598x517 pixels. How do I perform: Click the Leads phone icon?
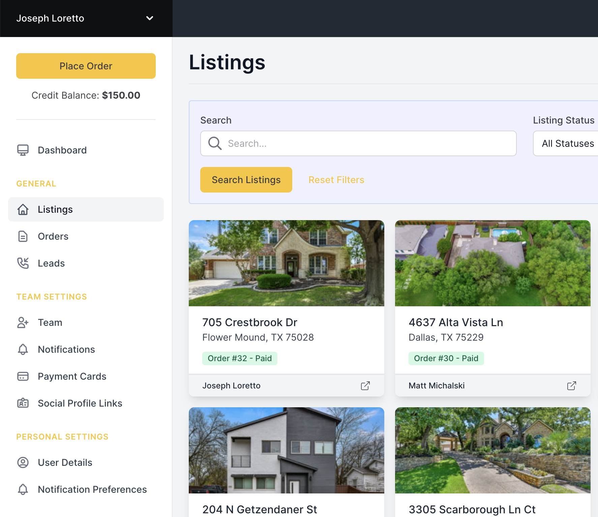coord(22,263)
